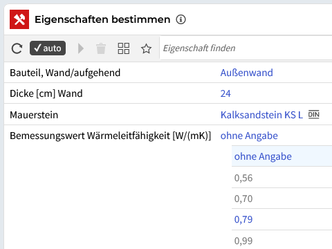The height and width of the screenshot is (249, 332).
Task: Open the info icon beside Eigenschaften bestimmen
Action: 181,19
